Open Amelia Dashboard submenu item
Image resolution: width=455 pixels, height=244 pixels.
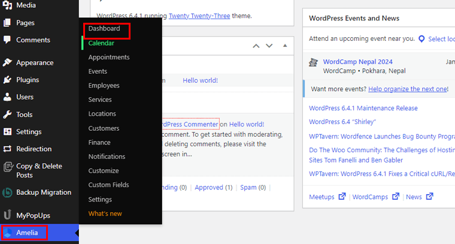104,28
